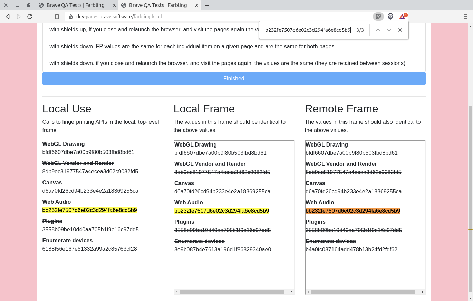Click find match count 3/3
Image resolution: width=473 pixels, height=301 pixels.
click(x=360, y=30)
